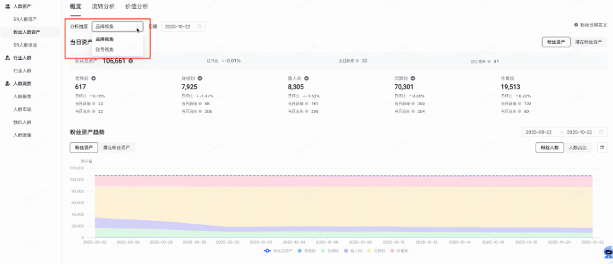The height and width of the screenshot is (264, 613).
Task: Click the plus icon beside 粉丝总资产 106,661
Action: 131,61
